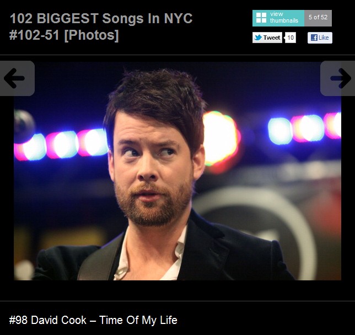Open the tweet count bubble showing 10
Viewport: 355px width, 335px height.
(291, 38)
